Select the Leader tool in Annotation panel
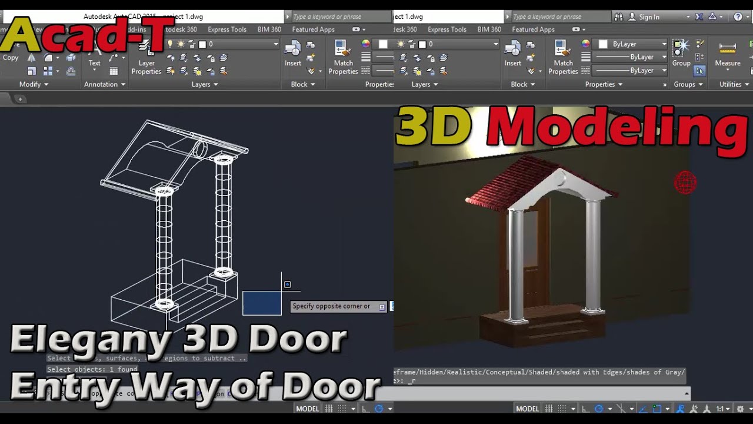Image resolution: width=753 pixels, height=424 pixels. click(114, 58)
